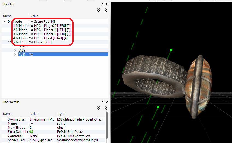
Task: Select the Object07 [1] value
Action: (x=43, y=42)
